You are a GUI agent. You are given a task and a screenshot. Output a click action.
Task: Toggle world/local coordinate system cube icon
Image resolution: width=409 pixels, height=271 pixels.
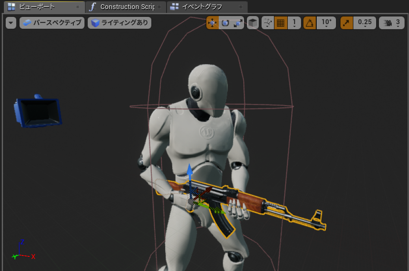pos(252,22)
